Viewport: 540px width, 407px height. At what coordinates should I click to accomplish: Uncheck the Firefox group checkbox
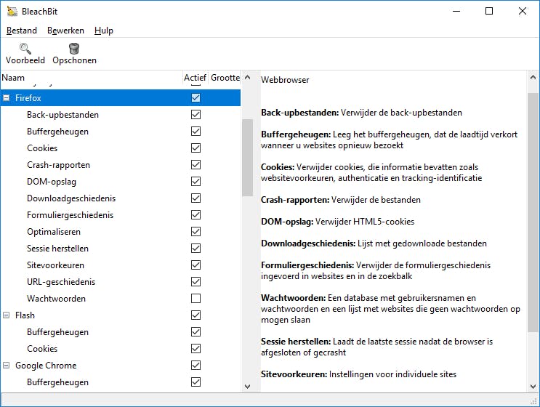click(x=196, y=98)
